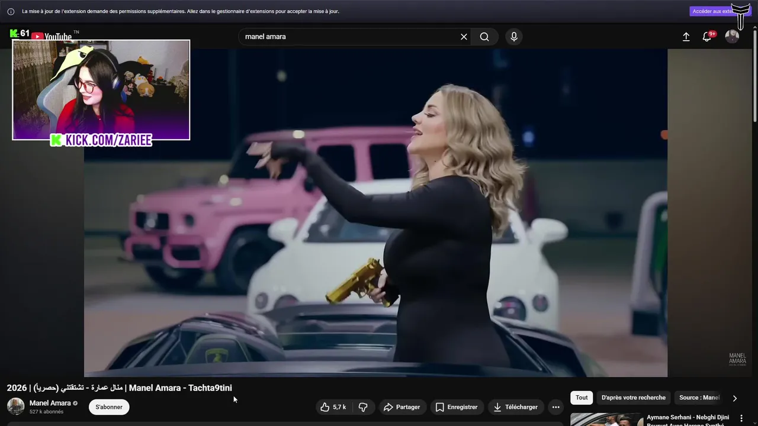Click the Kick logo in overlay
Image resolution: width=758 pixels, height=426 pixels.
[x=56, y=140]
